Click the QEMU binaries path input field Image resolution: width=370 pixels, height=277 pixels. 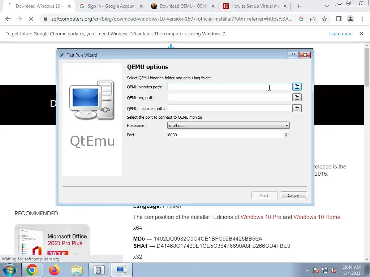pos(229,87)
